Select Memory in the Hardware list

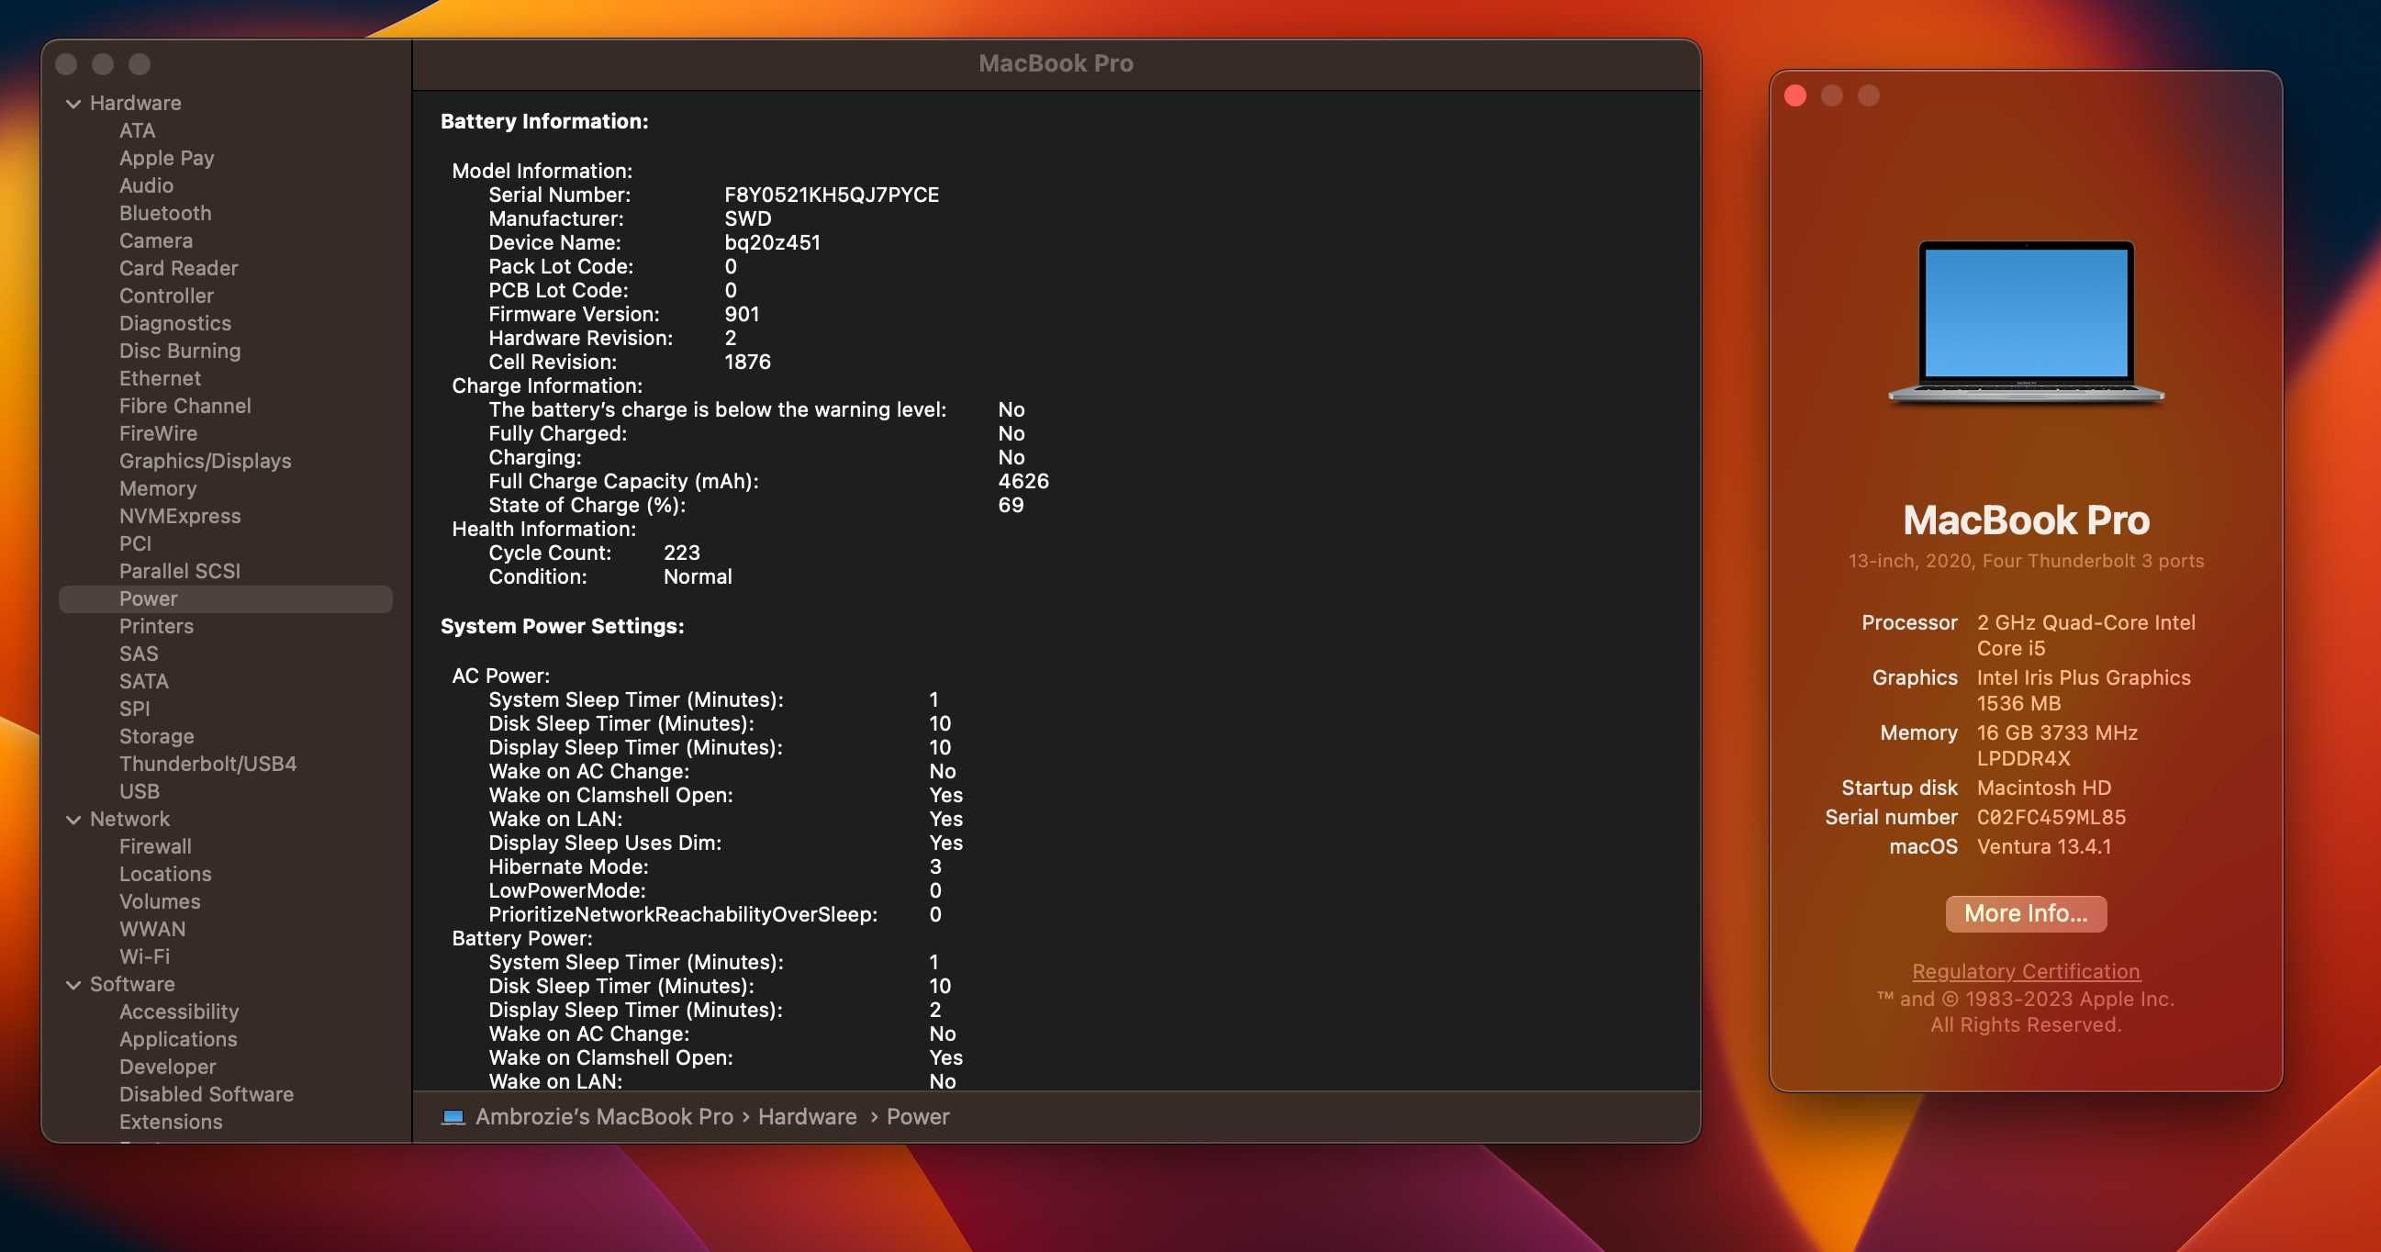[158, 489]
